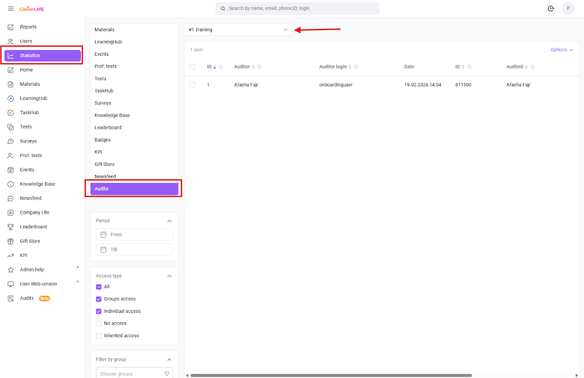Open Knowledge Base statistics tab

(x=112, y=115)
